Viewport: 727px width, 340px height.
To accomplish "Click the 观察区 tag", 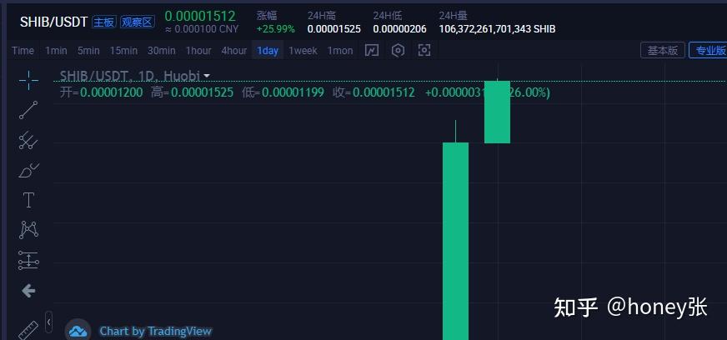I will tap(138, 22).
